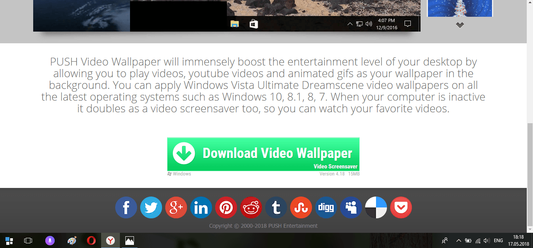This screenshot has width=533, height=248.
Task: Open taskbar clock showing 18:18
Action: (x=519, y=241)
